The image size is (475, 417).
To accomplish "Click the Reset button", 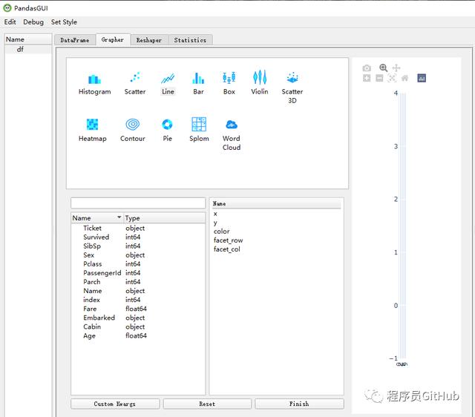I will click(207, 404).
